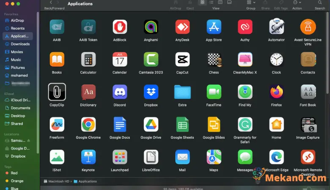This screenshot has height=190, width=330.
Task: Click the CleanMyMac X icon
Action: [245, 60]
